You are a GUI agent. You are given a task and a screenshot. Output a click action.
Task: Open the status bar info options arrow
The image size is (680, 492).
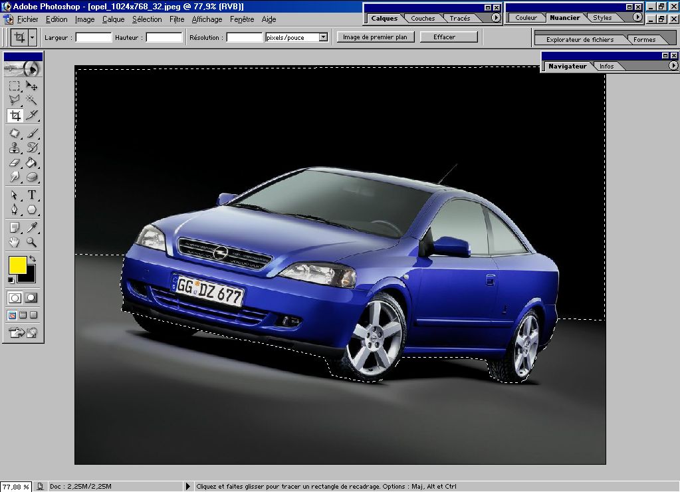coord(187,487)
